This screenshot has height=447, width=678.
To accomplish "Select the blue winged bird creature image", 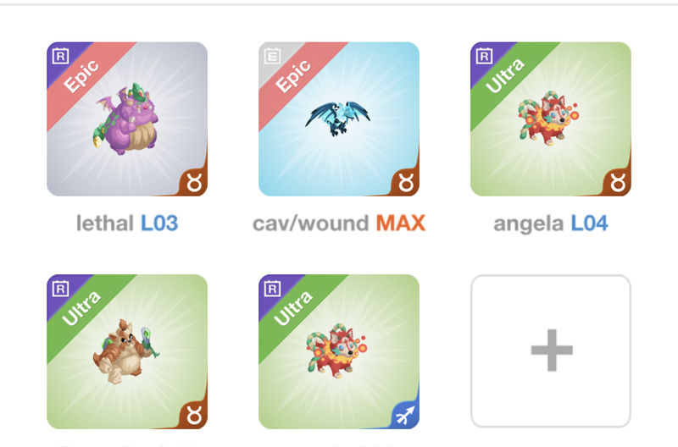I will tap(337, 118).
